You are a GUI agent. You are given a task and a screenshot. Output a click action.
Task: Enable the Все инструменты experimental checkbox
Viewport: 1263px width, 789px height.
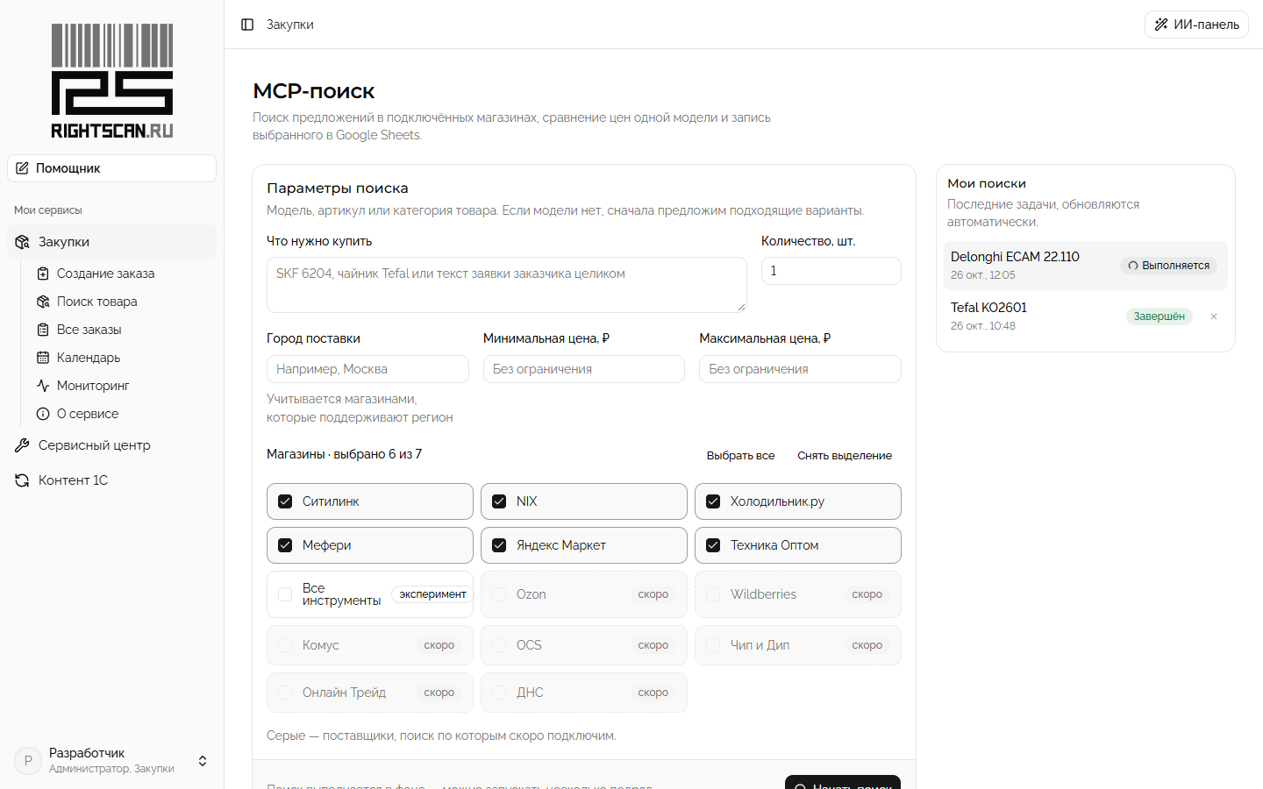[285, 594]
